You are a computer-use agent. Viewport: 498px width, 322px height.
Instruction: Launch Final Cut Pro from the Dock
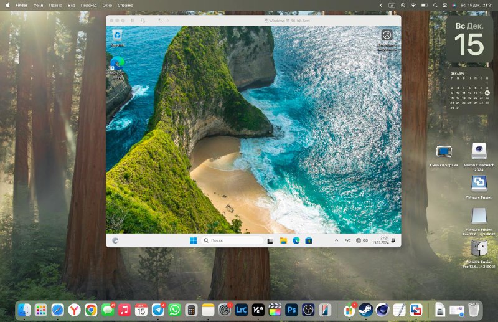[x=275, y=310]
